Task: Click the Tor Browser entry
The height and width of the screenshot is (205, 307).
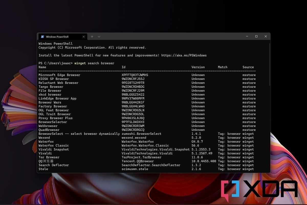Action: coord(49,157)
